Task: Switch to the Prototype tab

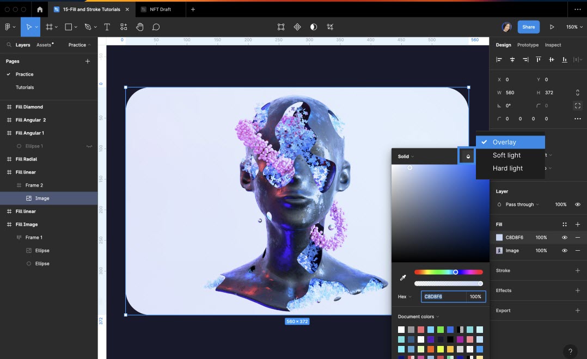Action: [x=528, y=45]
